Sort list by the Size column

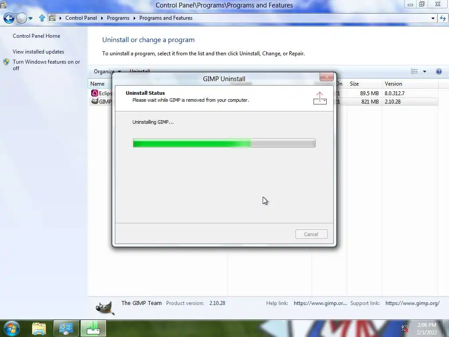354,84
